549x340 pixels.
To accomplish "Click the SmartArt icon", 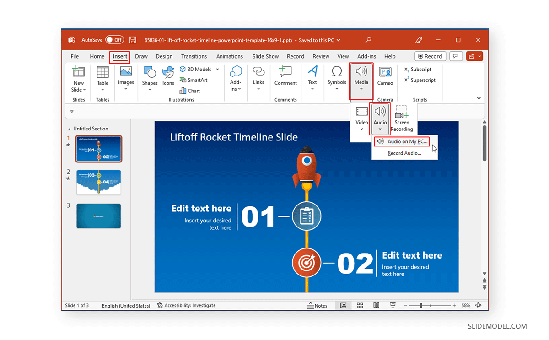I will coord(193,80).
